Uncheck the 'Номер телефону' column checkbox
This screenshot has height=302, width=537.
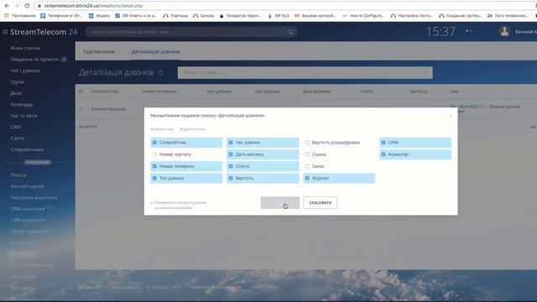coord(154,166)
